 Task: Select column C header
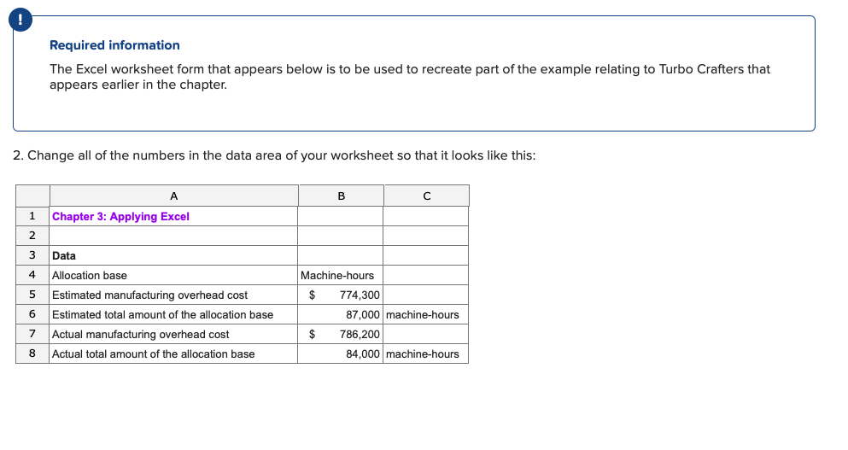coord(427,196)
